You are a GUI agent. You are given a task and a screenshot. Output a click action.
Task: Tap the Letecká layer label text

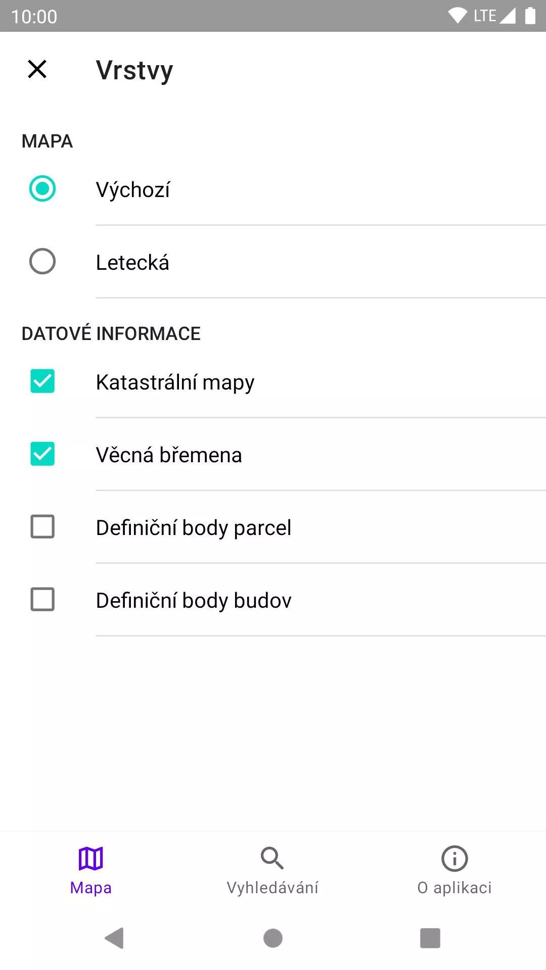tap(132, 262)
